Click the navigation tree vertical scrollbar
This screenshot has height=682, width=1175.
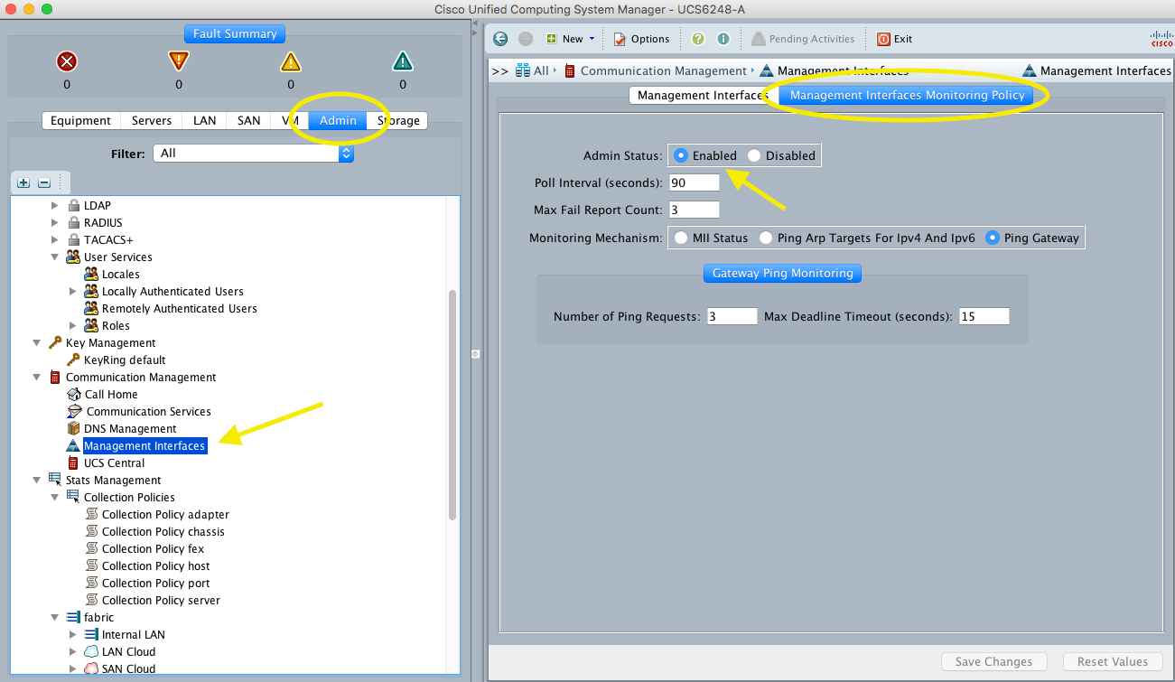point(453,405)
